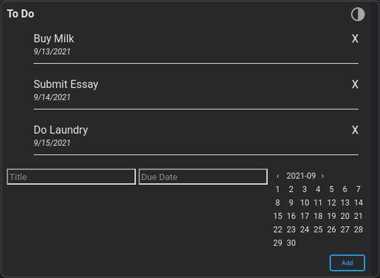This screenshot has height=278, width=380.
Task: Choose day 30 on the calendar
Action: [x=291, y=243]
